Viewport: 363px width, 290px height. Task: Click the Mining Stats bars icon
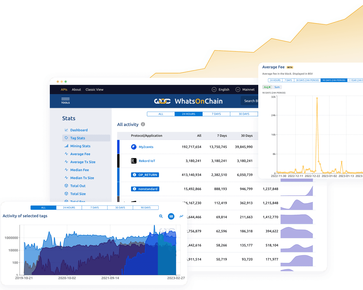click(x=66, y=146)
